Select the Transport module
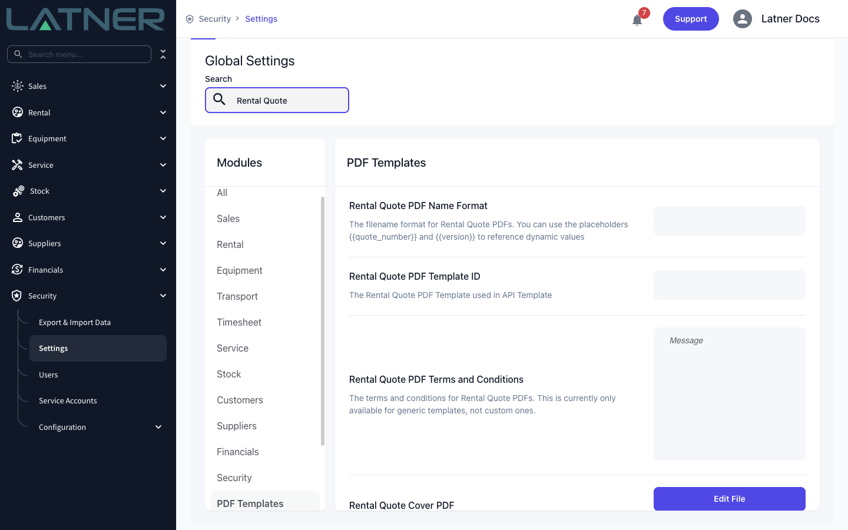This screenshot has width=848, height=530. point(237,296)
